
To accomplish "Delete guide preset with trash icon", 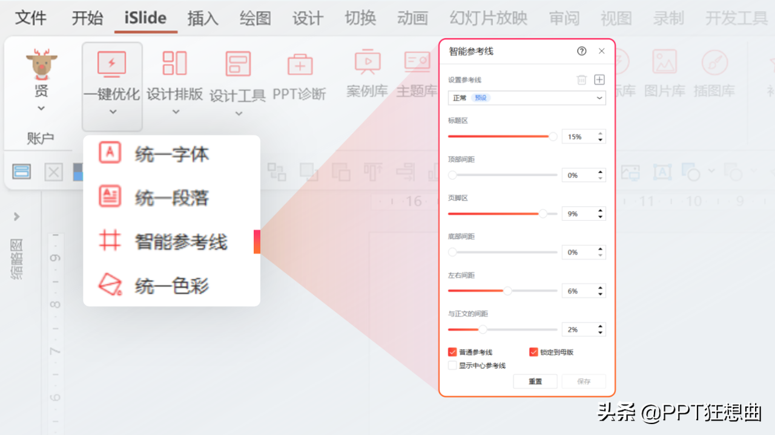I will [x=582, y=80].
